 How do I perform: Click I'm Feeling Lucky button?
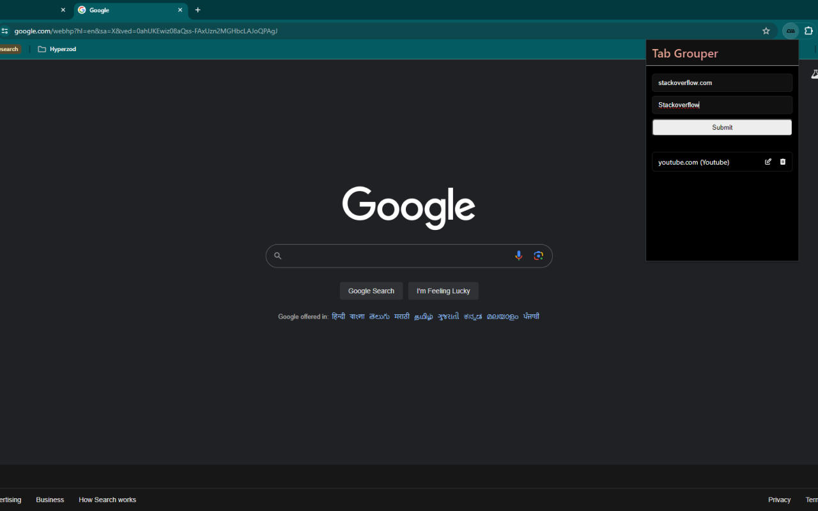444,291
